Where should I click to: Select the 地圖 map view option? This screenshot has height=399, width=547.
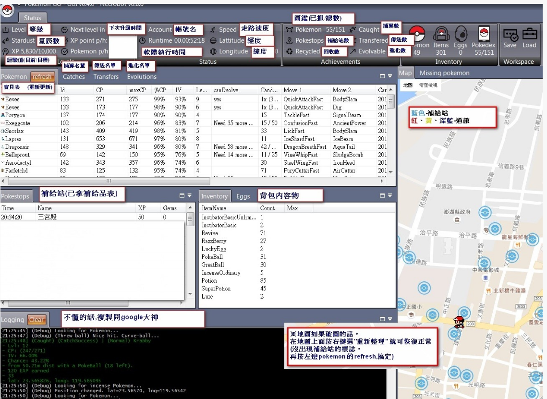coord(408,85)
